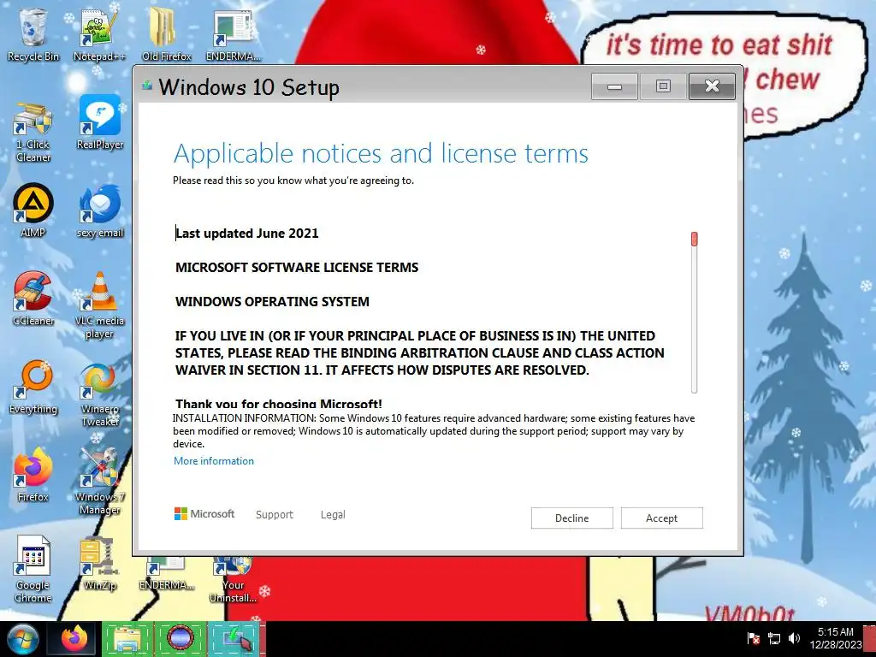This screenshot has height=657, width=876.
Task: Open Winaero Tweaker shortcut
Action: click(x=99, y=394)
